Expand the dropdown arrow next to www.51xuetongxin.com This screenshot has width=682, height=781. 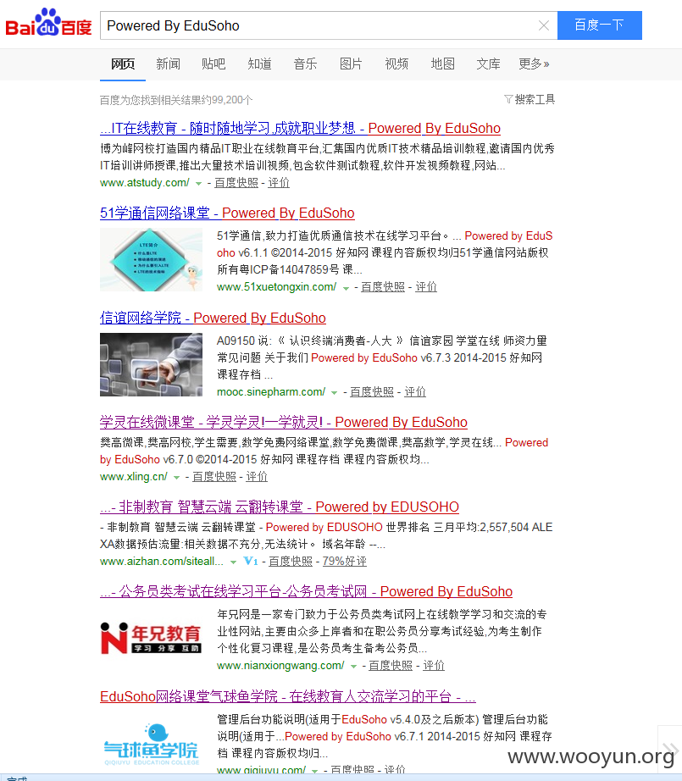coord(346,287)
